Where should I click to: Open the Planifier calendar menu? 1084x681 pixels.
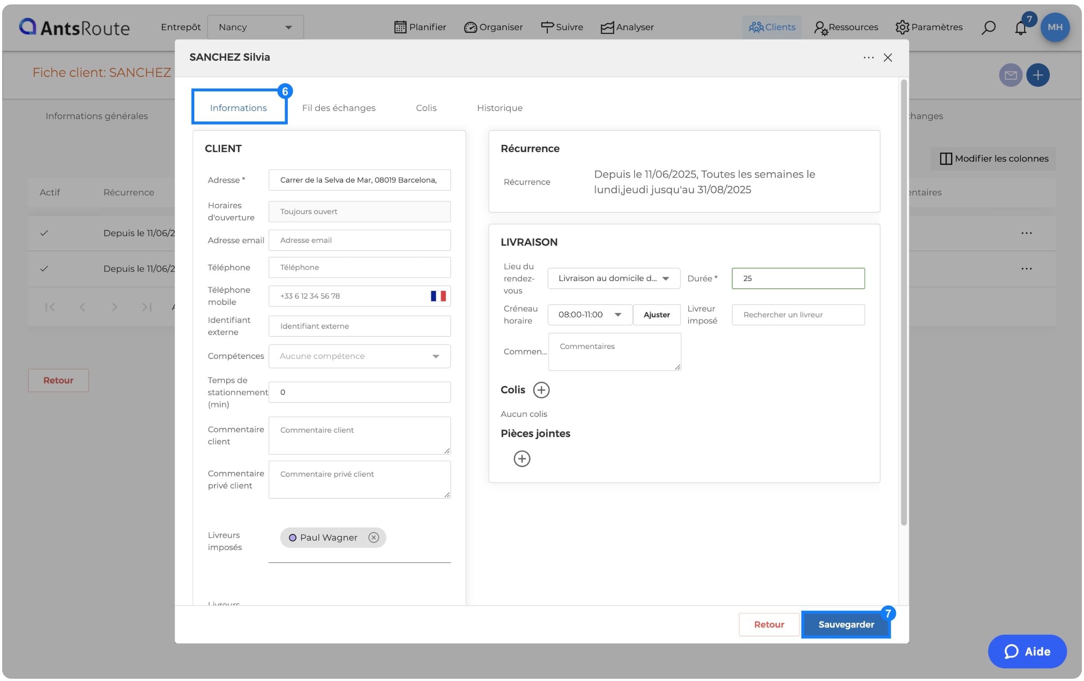[420, 27]
